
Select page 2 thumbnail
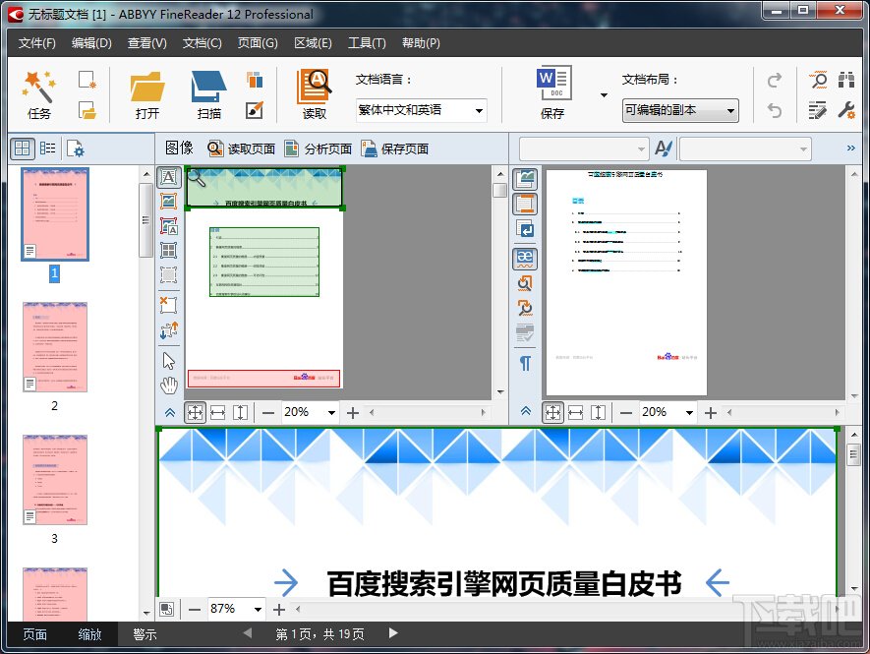[54, 347]
